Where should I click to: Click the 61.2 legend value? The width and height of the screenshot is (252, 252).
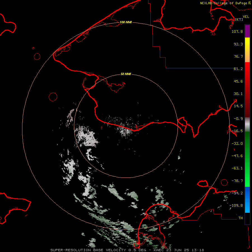pyautogui.click(x=238, y=69)
